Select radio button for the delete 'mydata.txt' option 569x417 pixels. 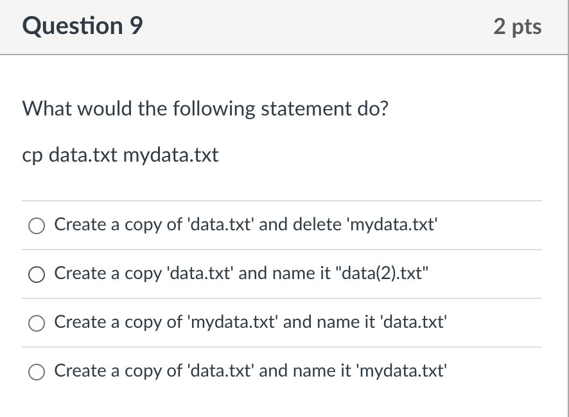tap(37, 226)
